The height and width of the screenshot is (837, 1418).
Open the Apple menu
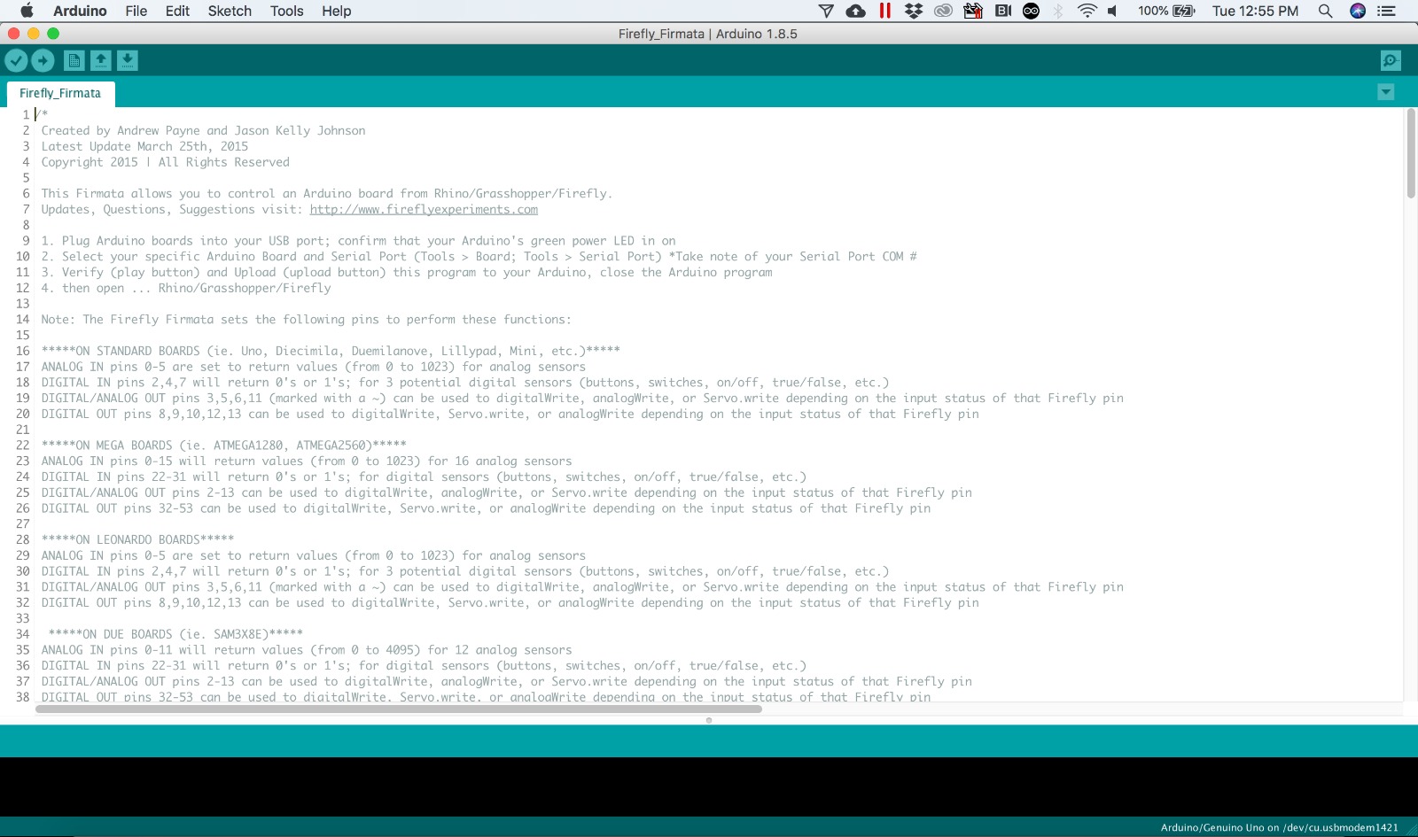27,11
